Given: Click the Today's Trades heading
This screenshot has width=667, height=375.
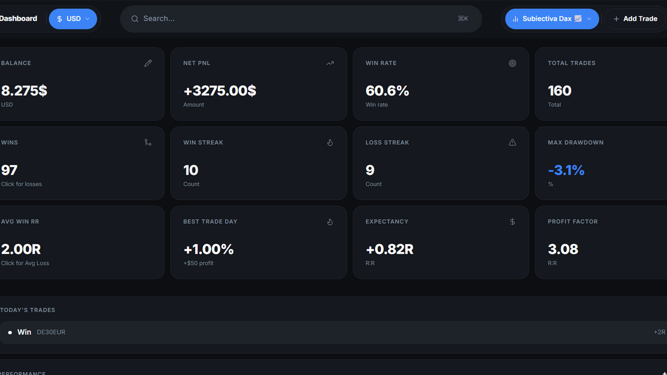Looking at the screenshot, I should (x=28, y=310).
